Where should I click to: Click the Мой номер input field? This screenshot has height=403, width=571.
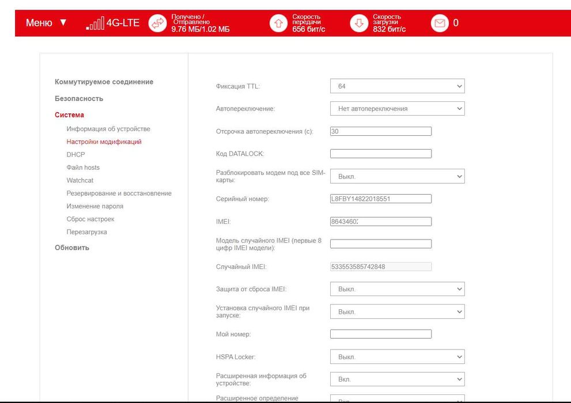pyautogui.click(x=381, y=334)
